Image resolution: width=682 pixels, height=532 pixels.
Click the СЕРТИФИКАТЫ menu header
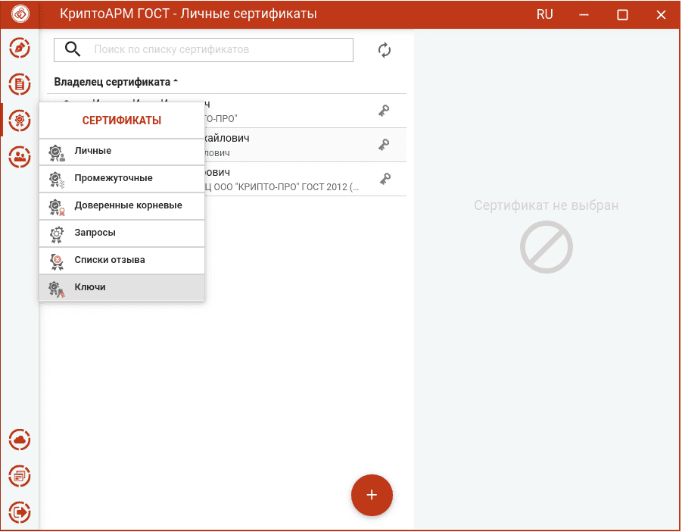click(x=122, y=120)
